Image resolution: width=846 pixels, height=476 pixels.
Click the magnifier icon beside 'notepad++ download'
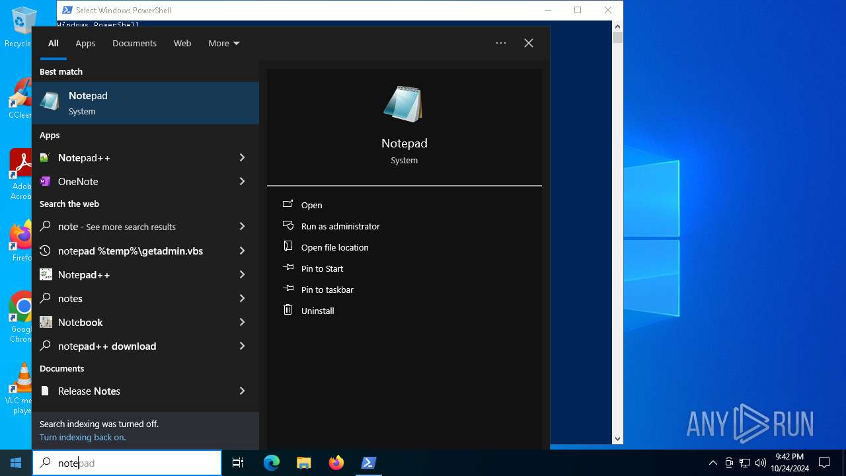[x=45, y=346]
